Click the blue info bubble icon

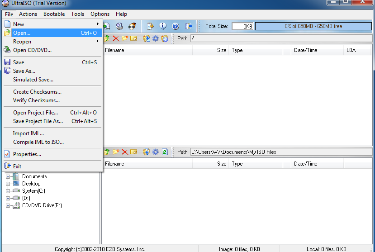pyautogui.click(x=163, y=26)
